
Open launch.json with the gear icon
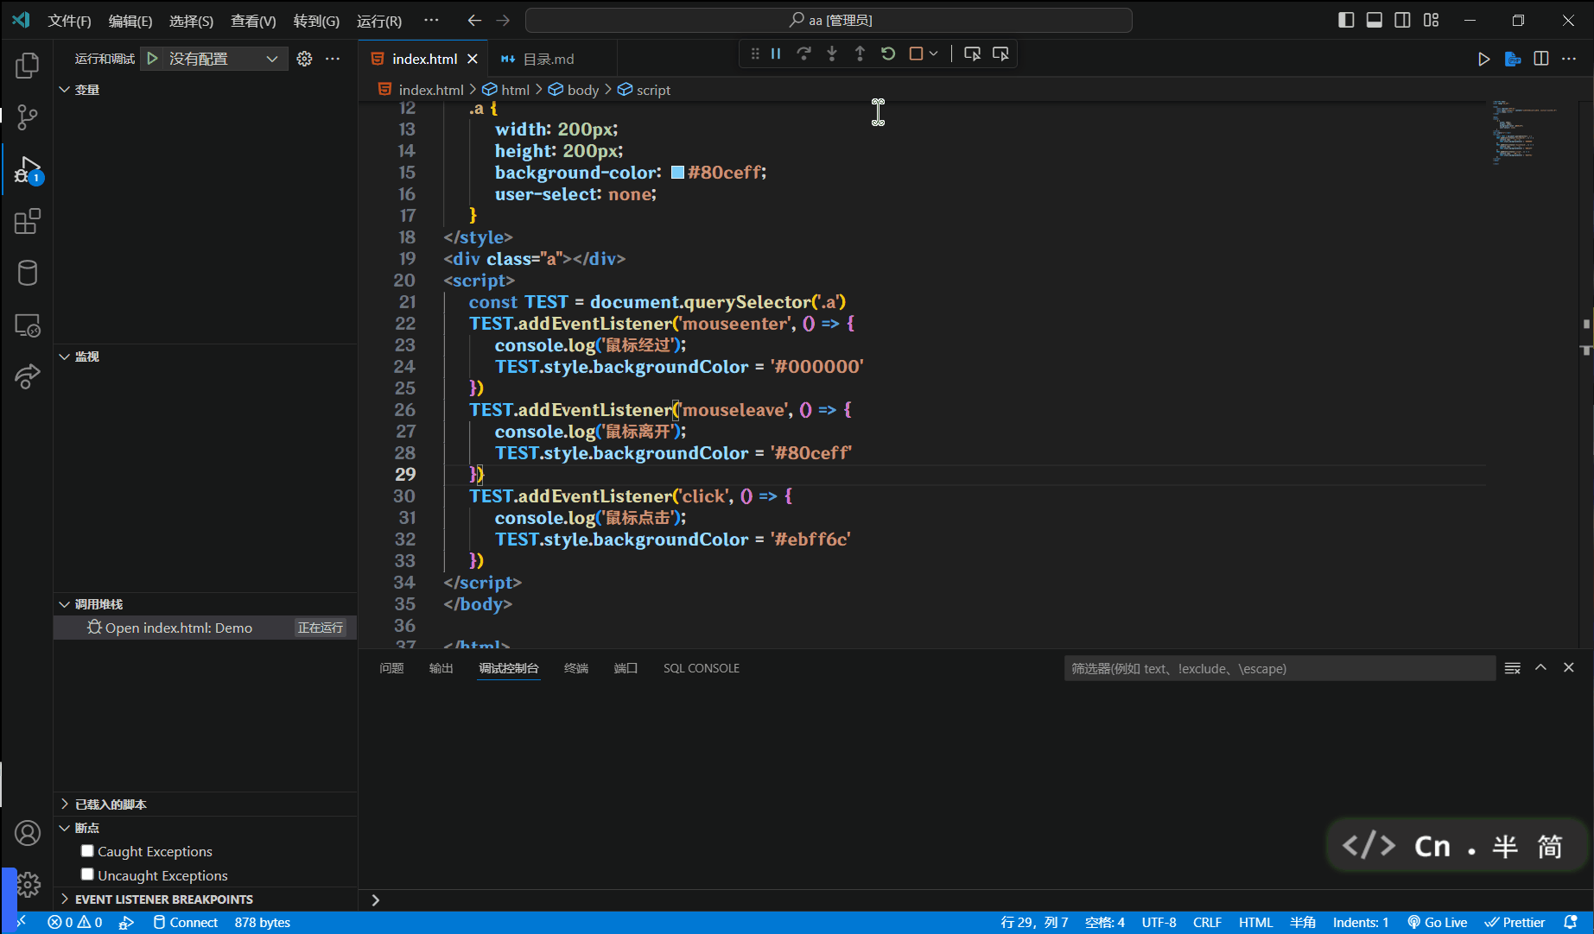[x=304, y=59]
